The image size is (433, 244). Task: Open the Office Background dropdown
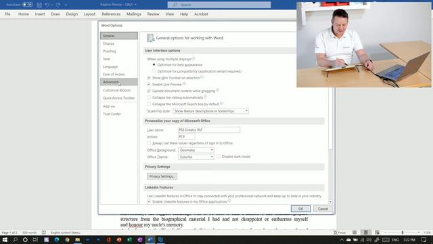coord(196,150)
